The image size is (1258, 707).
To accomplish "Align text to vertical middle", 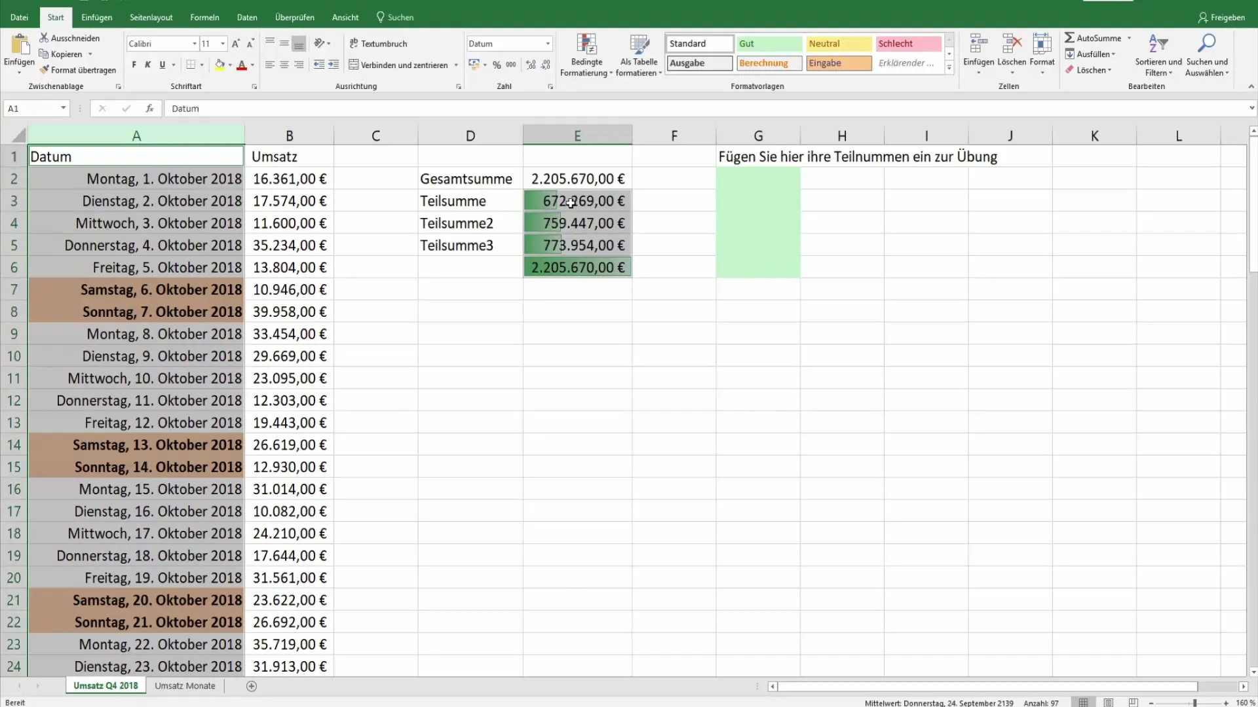I will coord(284,43).
